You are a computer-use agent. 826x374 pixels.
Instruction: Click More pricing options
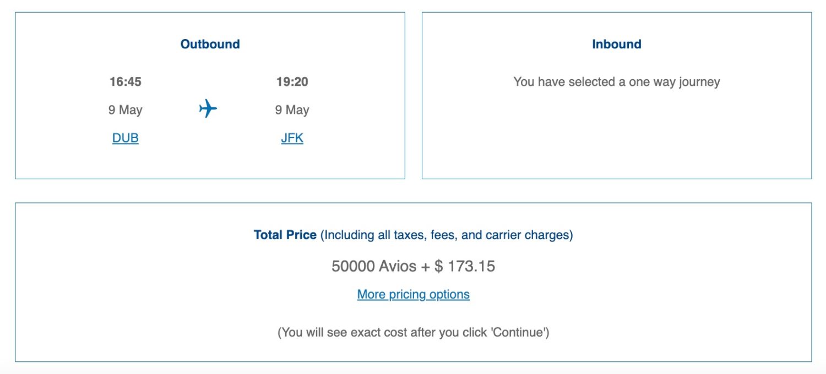tap(413, 294)
